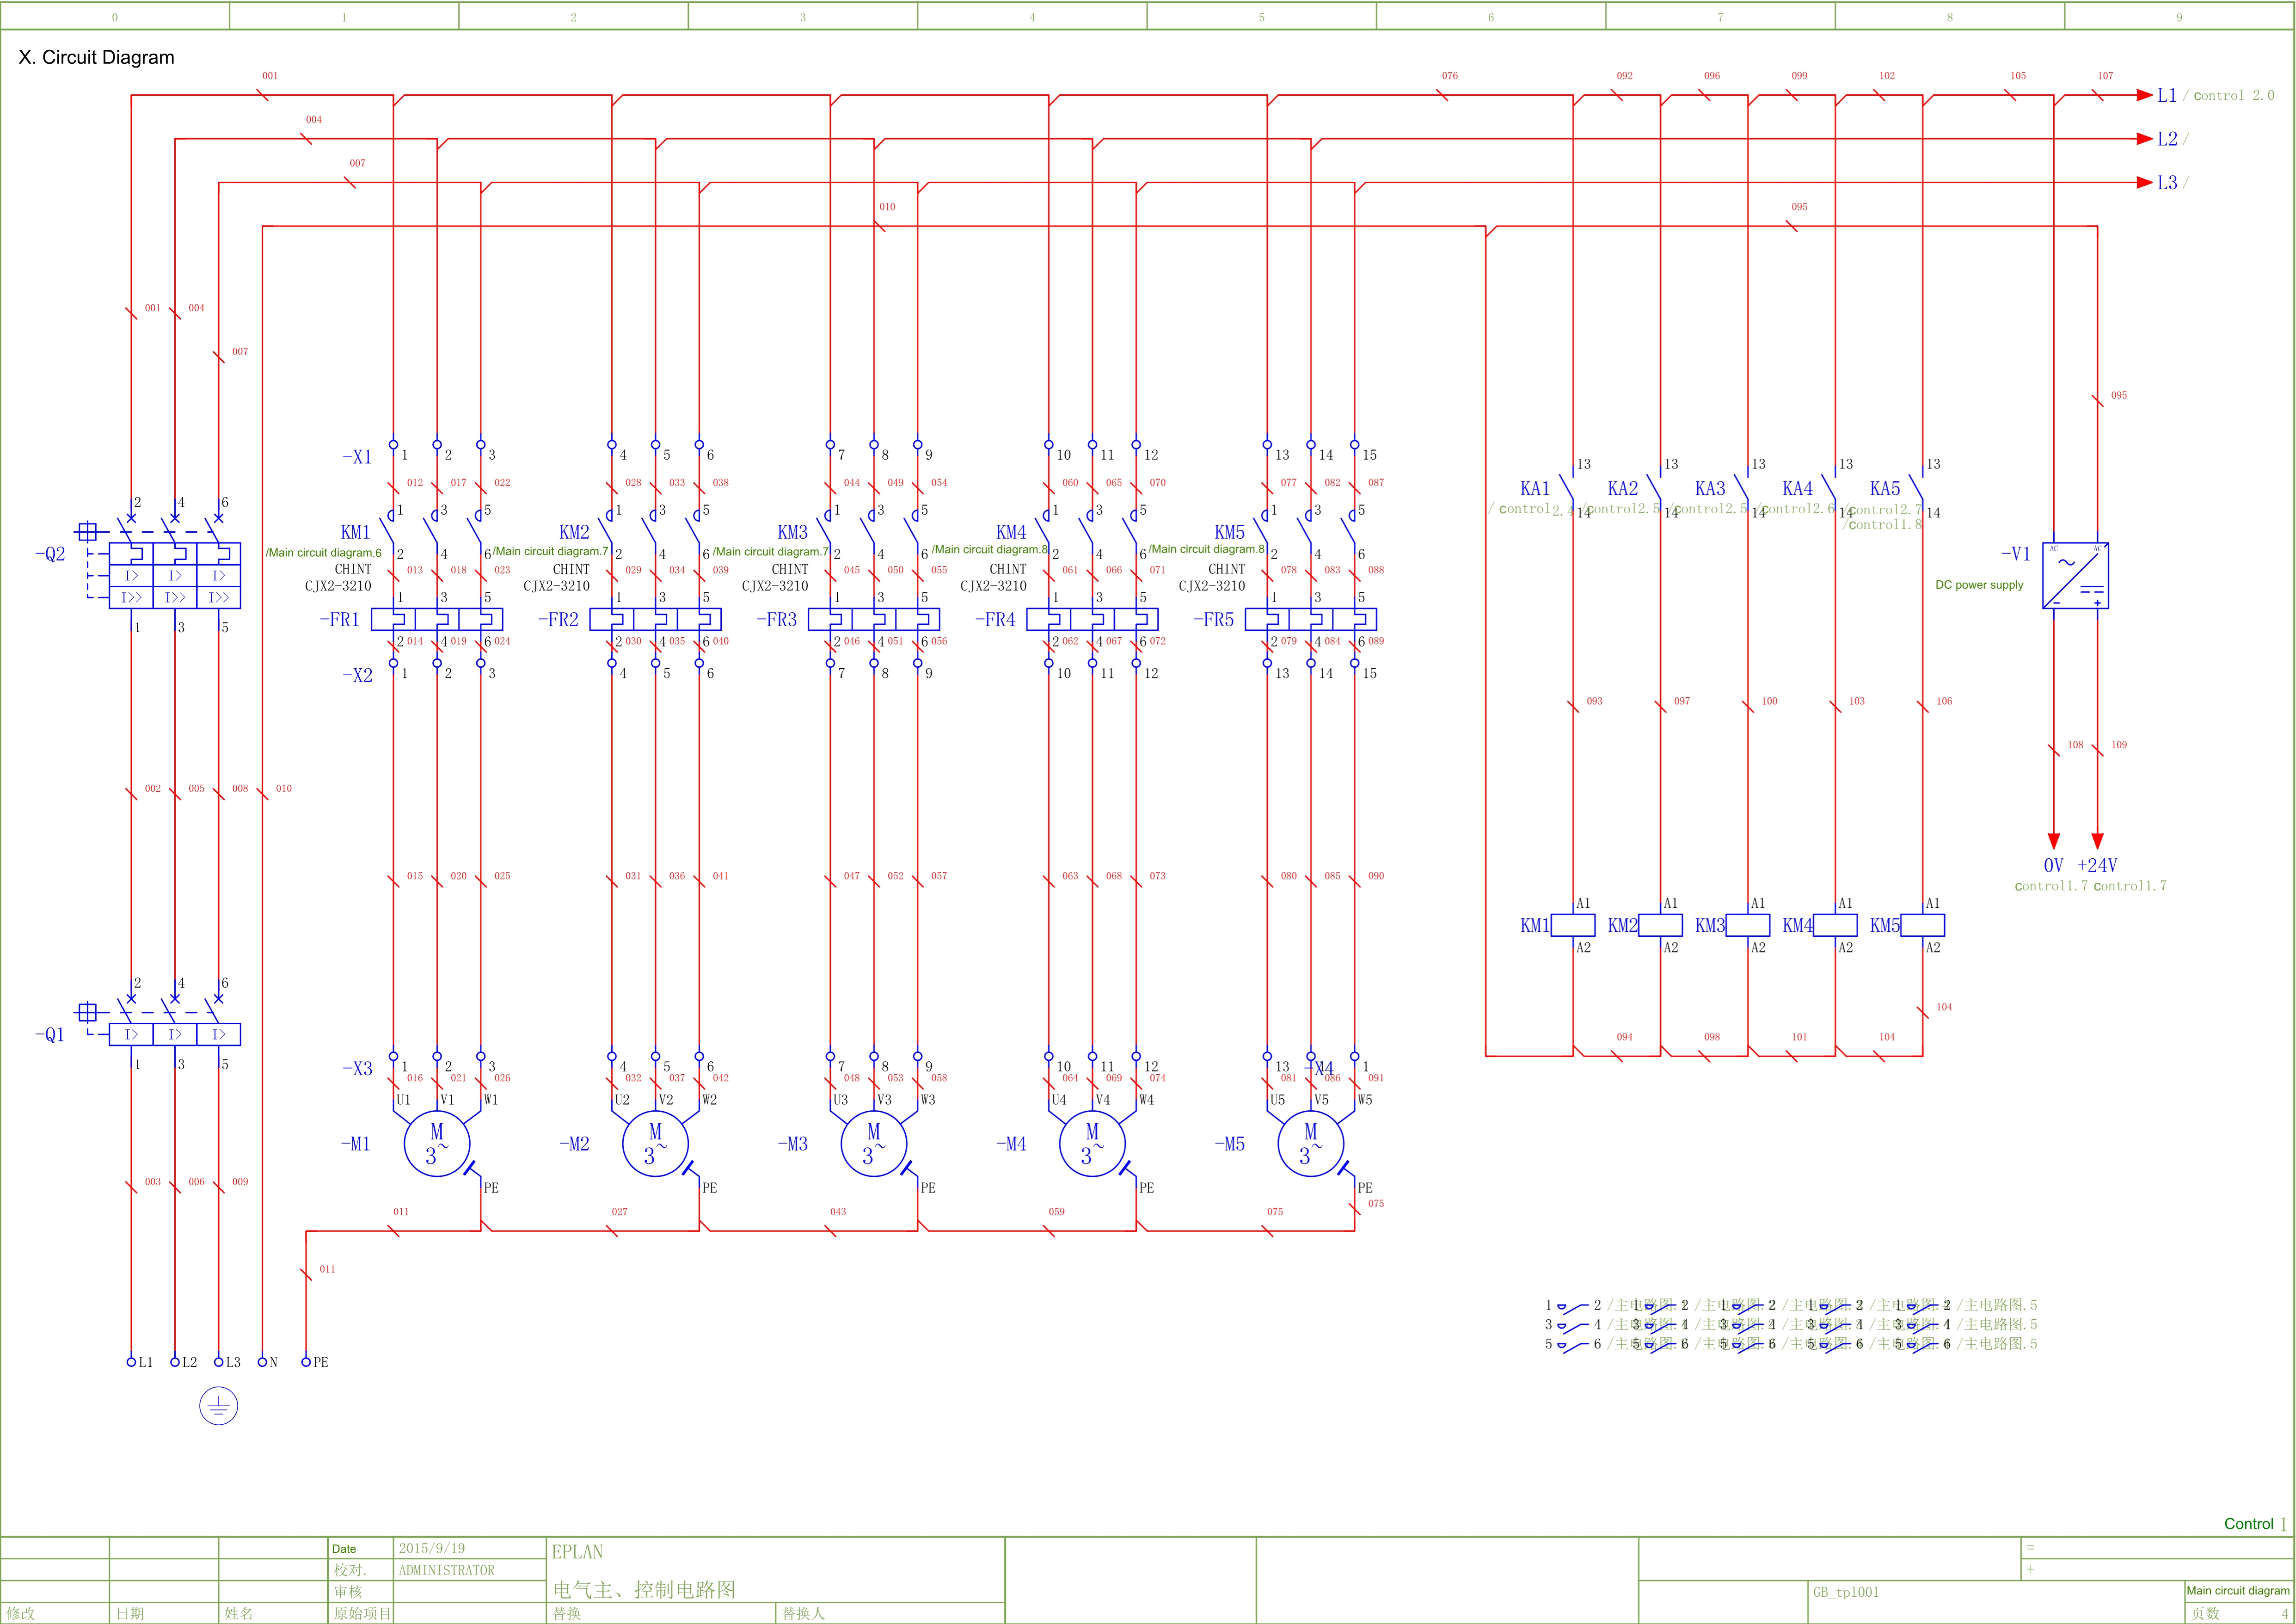Select the -FR5 thermal overload relay
This screenshot has height=1624, width=2296.
tap(1311, 619)
